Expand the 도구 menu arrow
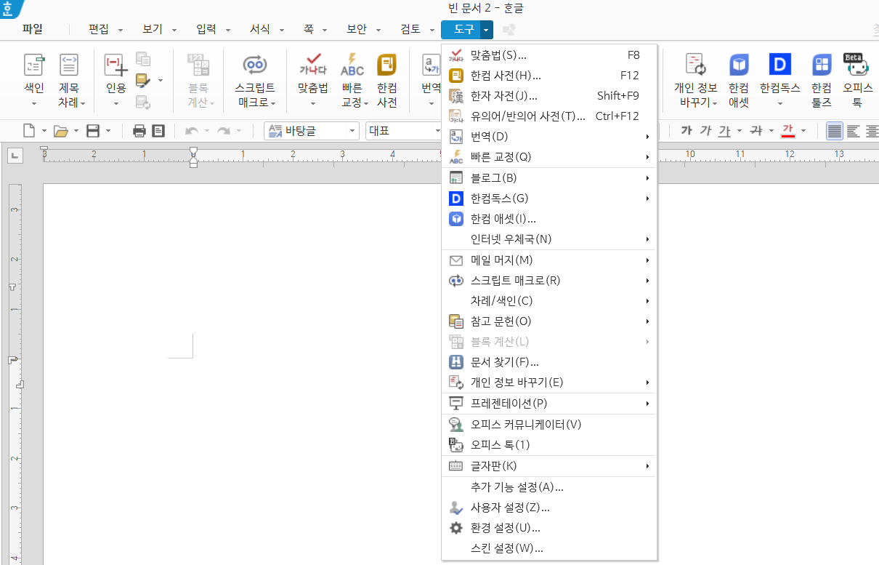 pyautogui.click(x=486, y=30)
